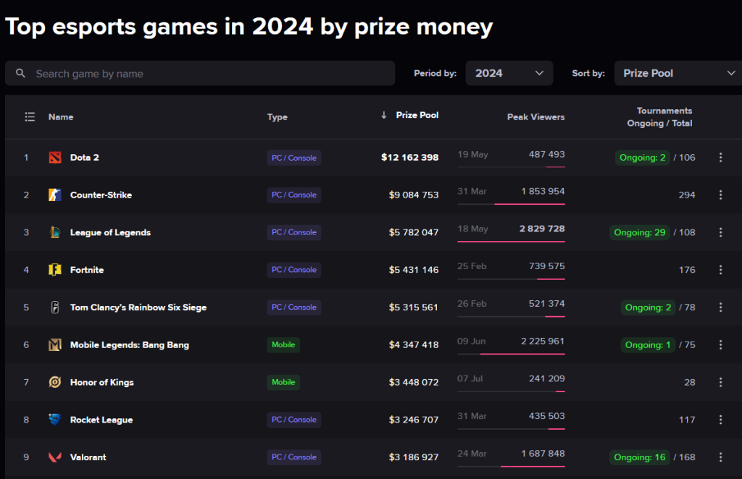This screenshot has width=742, height=479.
Task: Sort table by Prize Pool column
Action: click(x=417, y=115)
